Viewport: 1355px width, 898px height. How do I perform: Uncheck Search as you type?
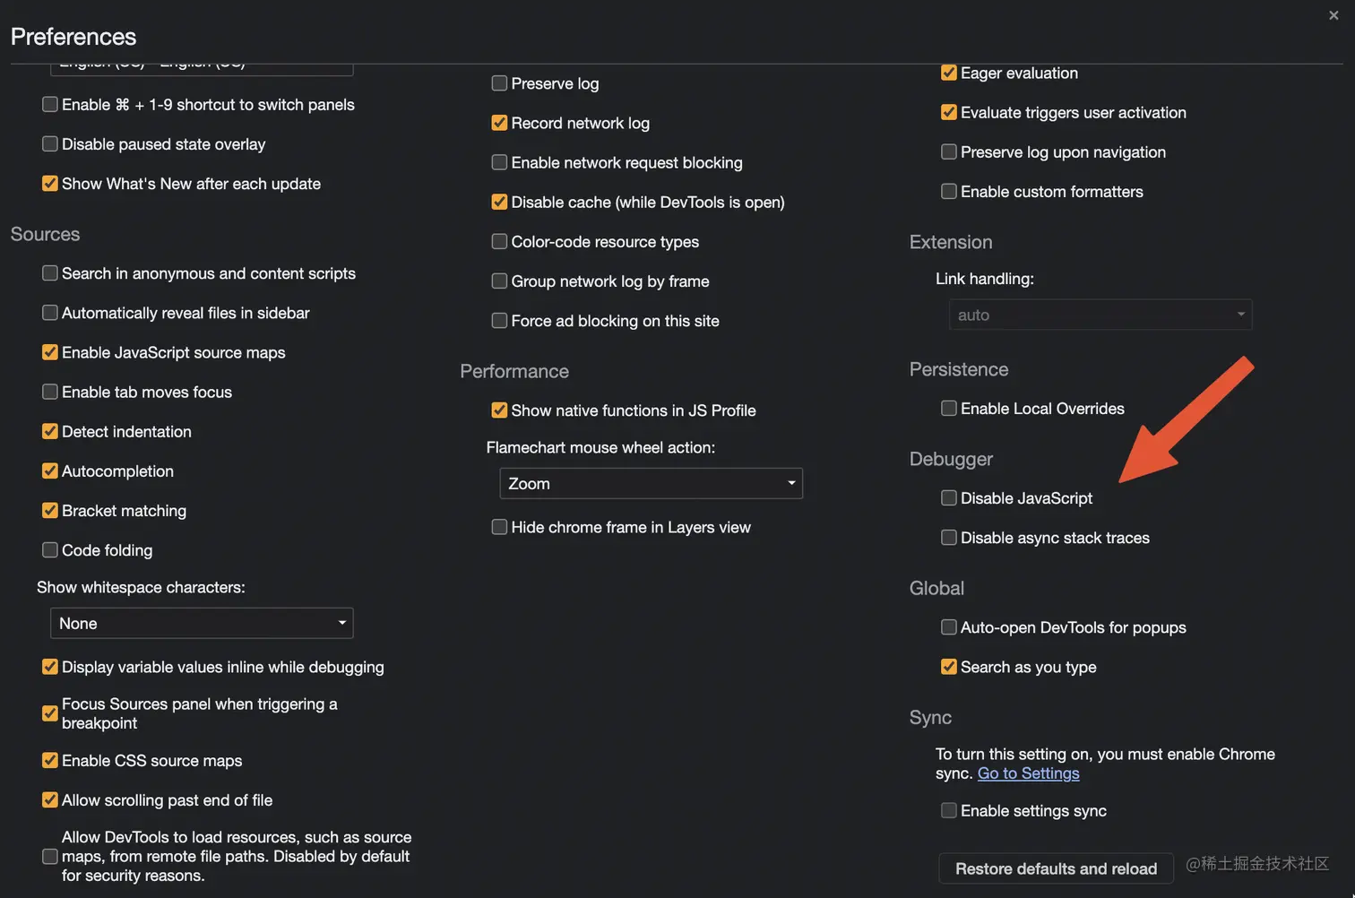949,667
